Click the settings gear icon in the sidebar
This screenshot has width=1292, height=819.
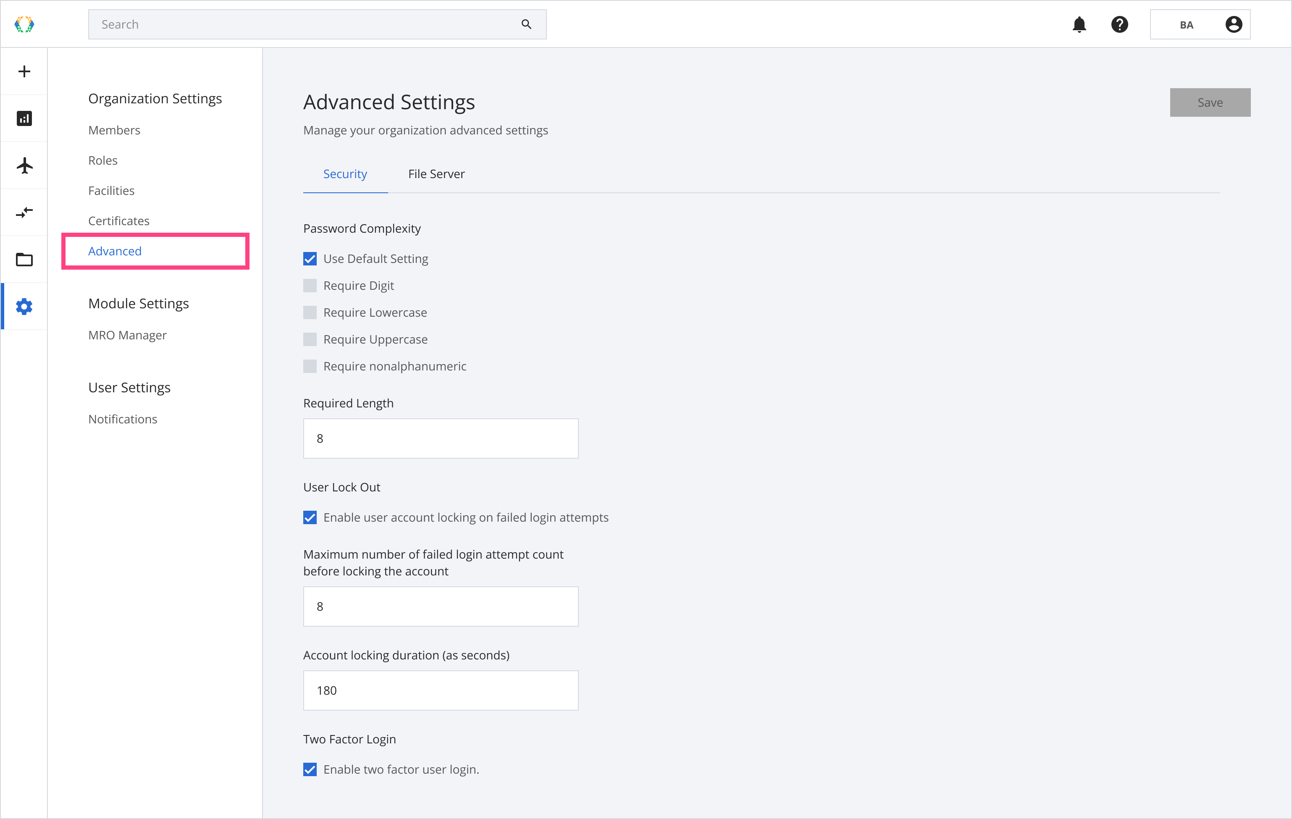tap(24, 307)
